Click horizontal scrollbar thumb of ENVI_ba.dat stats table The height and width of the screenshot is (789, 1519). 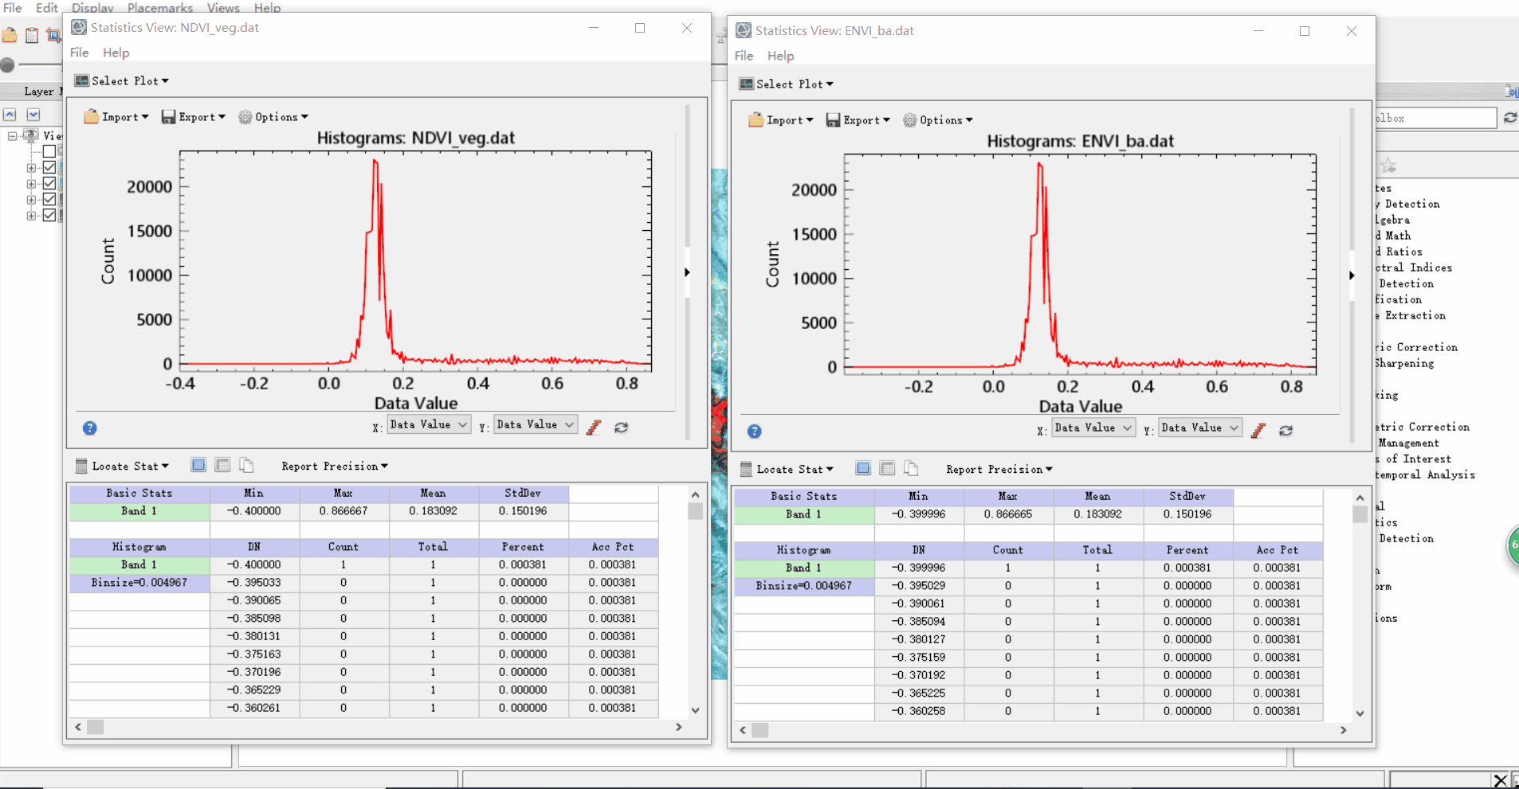click(760, 730)
